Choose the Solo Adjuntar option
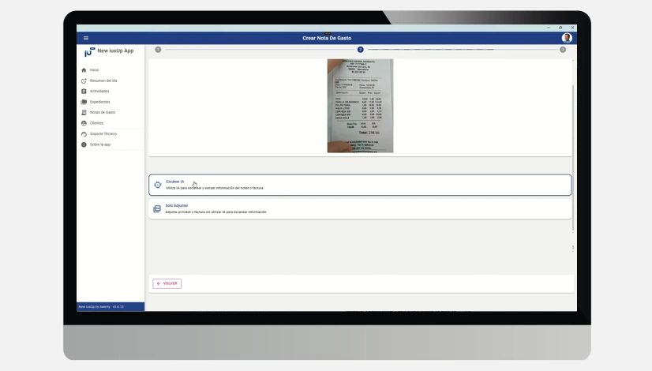The width and height of the screenshot is (652, 371). click(360, 209)
